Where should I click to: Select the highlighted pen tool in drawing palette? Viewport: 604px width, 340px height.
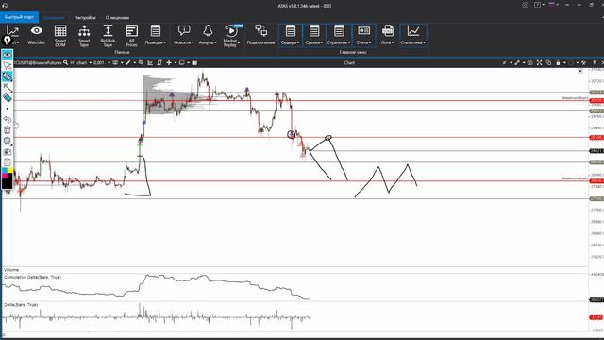pyautogui.click(x=8, y=76)
